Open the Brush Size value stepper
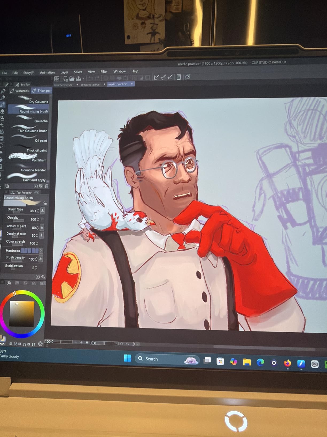327x437 pixels. click(x=38, y=211)
